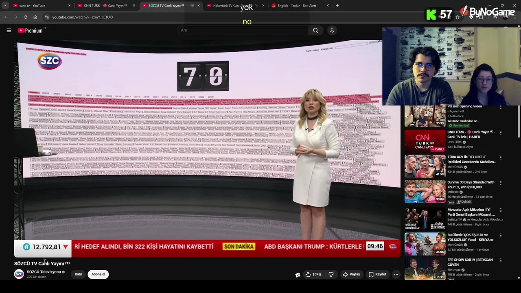Open Survive 30 Days Stranded thumbnail

point(425,191)
